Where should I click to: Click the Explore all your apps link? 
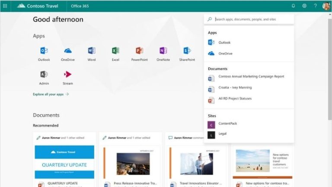[x=51, y=94]
